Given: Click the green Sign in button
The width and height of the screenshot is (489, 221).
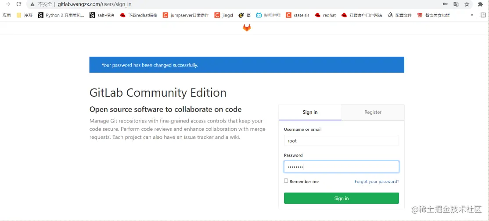Looking at the screenshot, I should click(341, 198).
